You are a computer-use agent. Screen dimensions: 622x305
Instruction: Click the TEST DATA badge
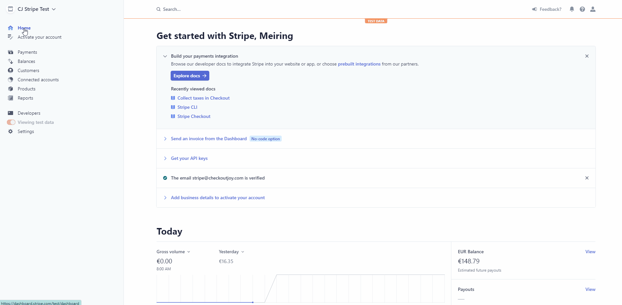coord(376,21)
